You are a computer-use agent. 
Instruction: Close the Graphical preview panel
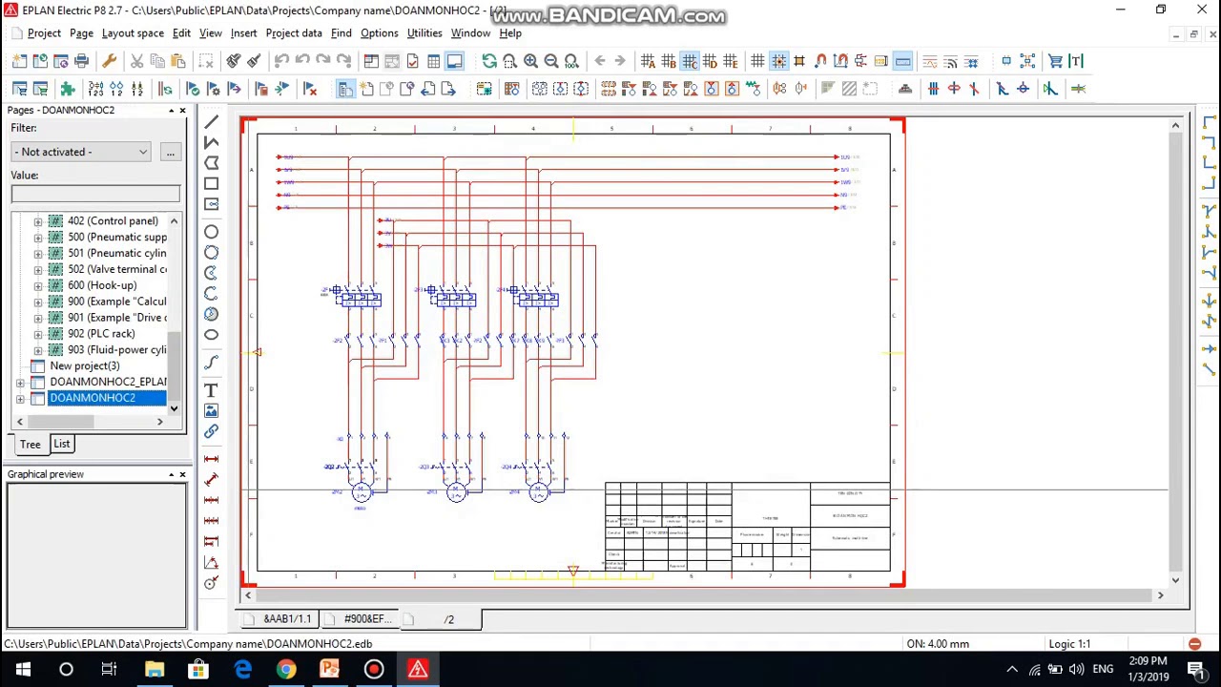coord(182,475)
